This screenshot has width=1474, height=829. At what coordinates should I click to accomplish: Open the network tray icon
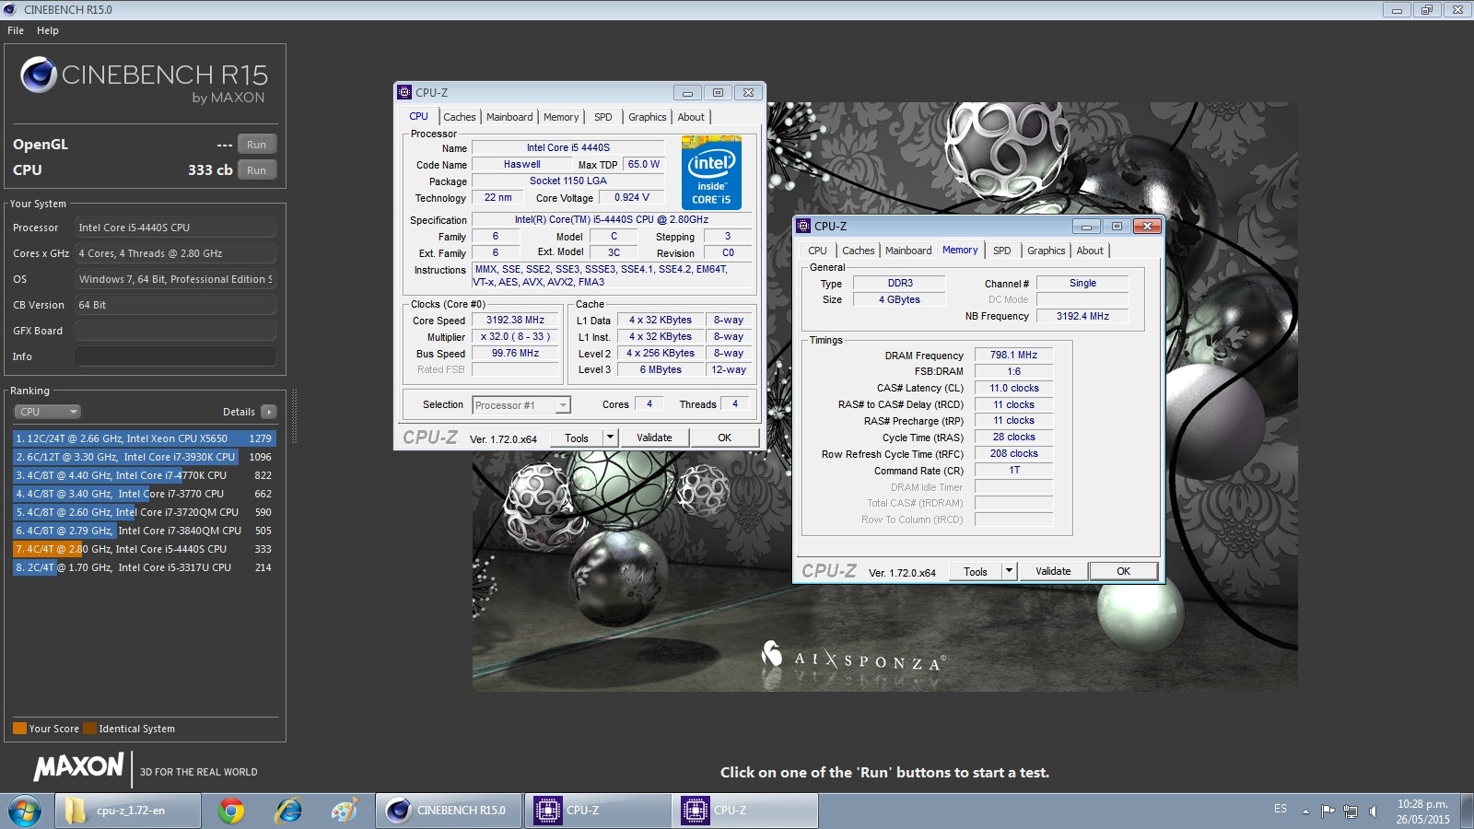click(x=1351, y=811)
